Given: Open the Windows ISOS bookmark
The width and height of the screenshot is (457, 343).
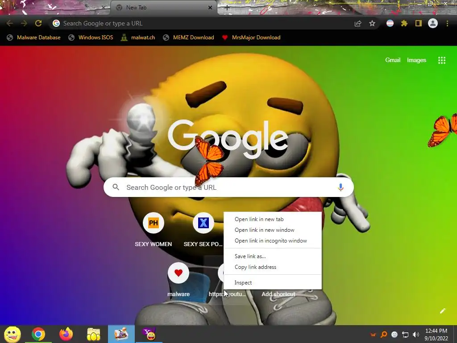Looking at the screenshot, I should pyautogui.click(x=91, y=38).
